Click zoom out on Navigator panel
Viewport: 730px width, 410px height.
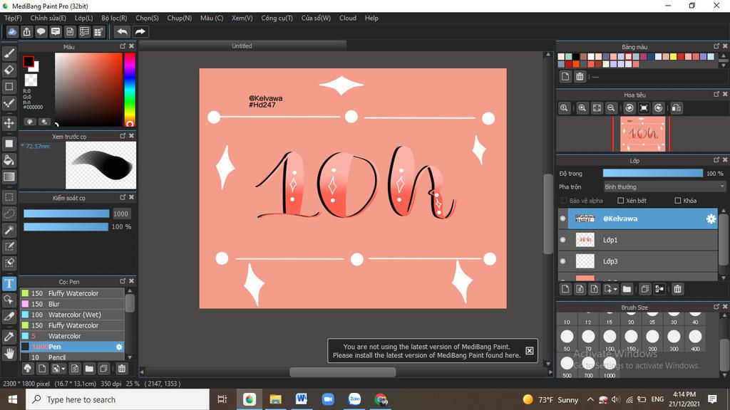click(x=611, y=108)
